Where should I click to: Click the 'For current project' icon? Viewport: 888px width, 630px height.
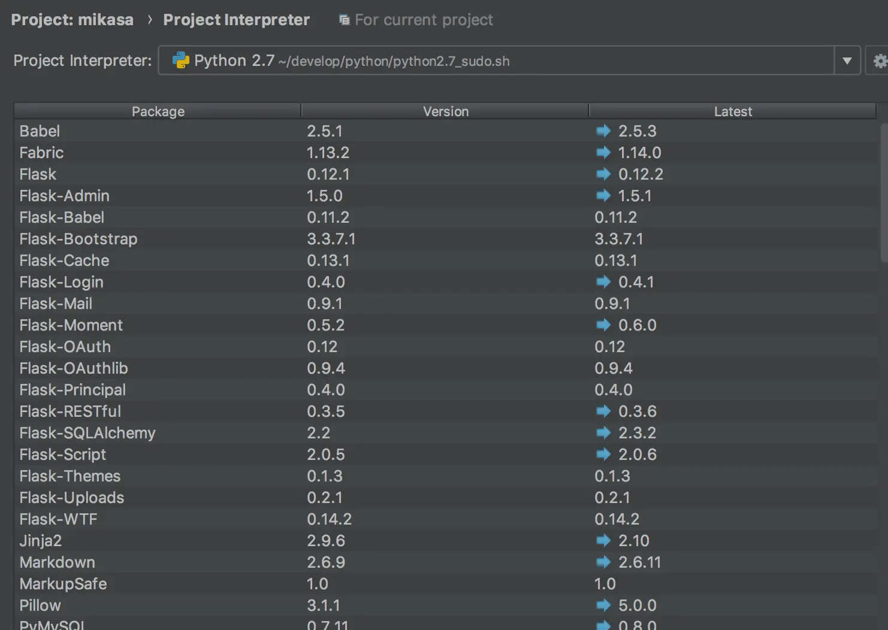point(344,20)
